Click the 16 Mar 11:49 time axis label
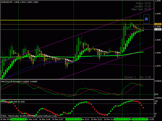Viewport: 162px width, 121px height. 45,119
